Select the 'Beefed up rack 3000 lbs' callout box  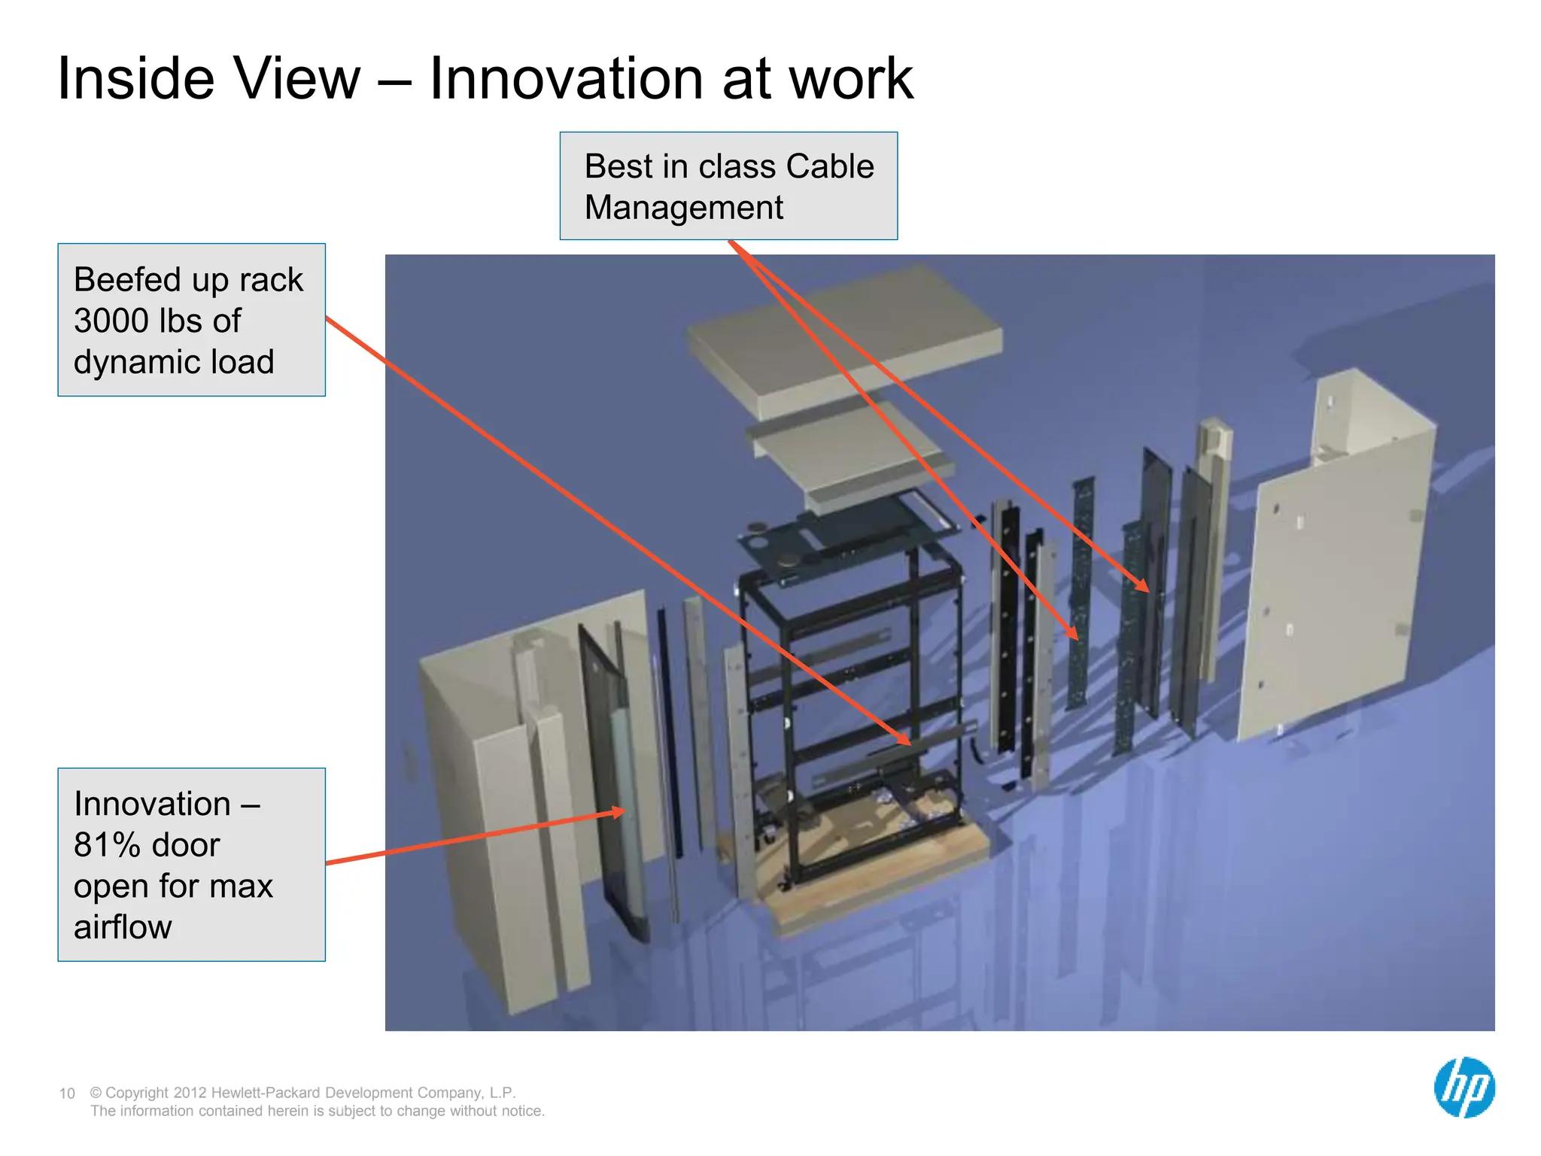coord(191,320)
